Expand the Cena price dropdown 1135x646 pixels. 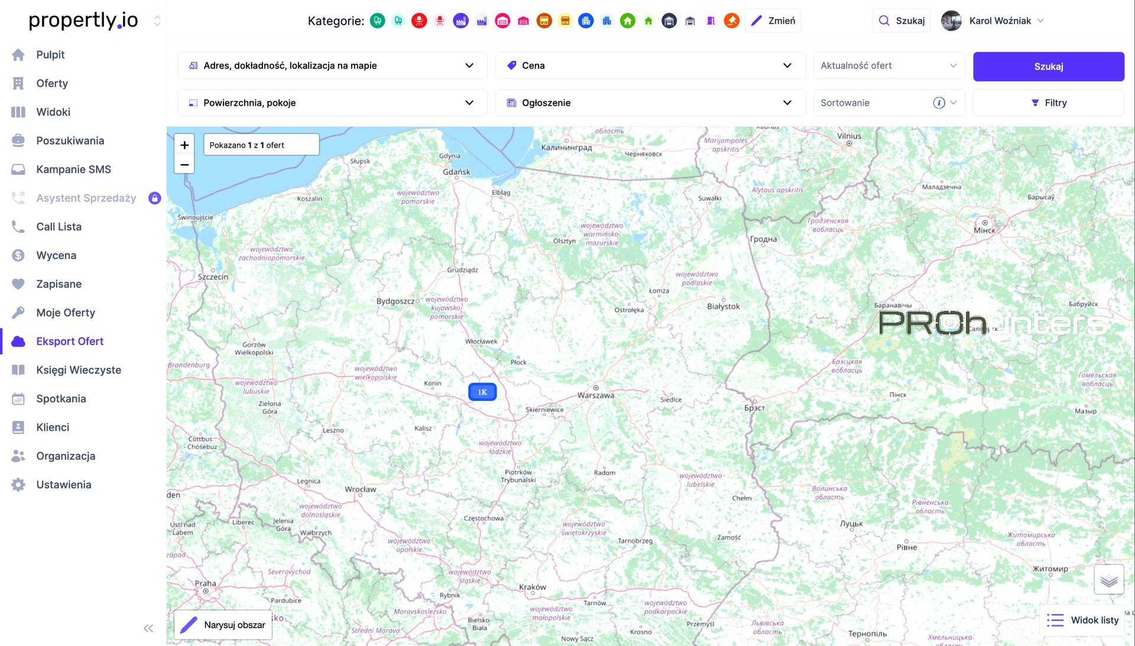[x=650, y=66]
